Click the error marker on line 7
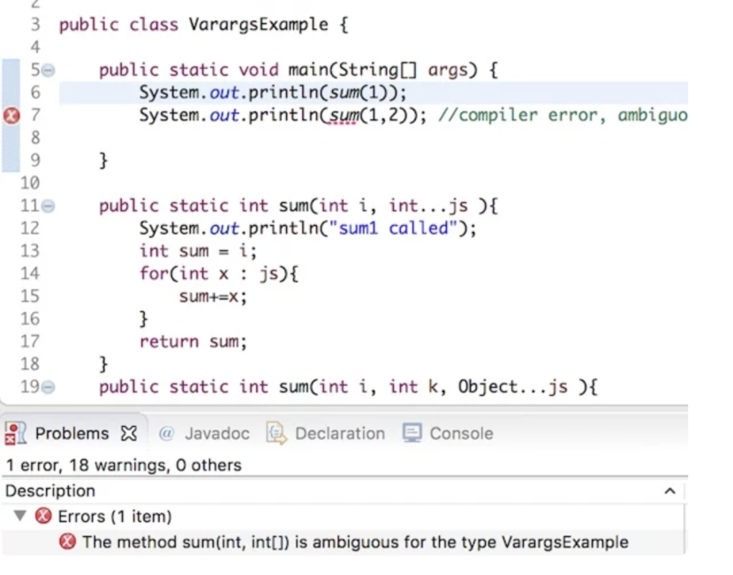 (13, 116)
